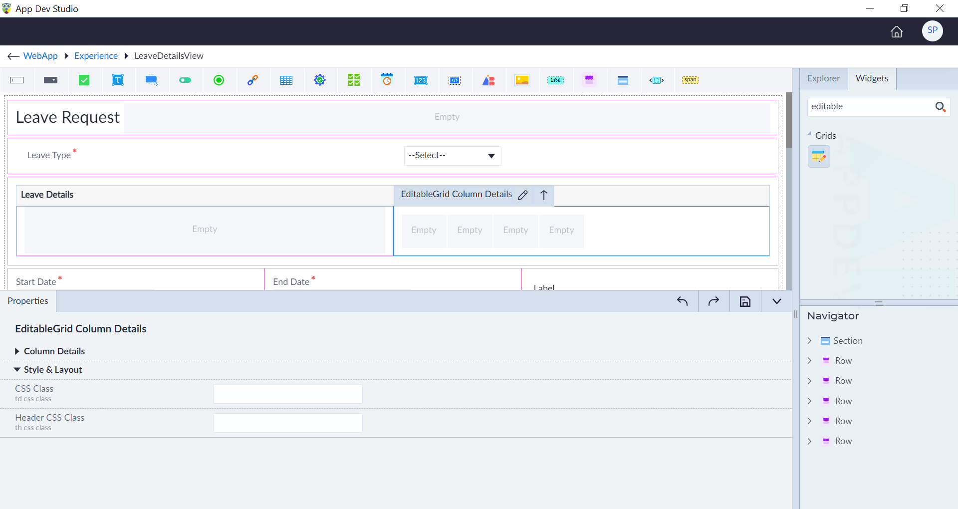Switch to the Explorer tab
Viewport: 958px width, 509px height.
[823, 78]
